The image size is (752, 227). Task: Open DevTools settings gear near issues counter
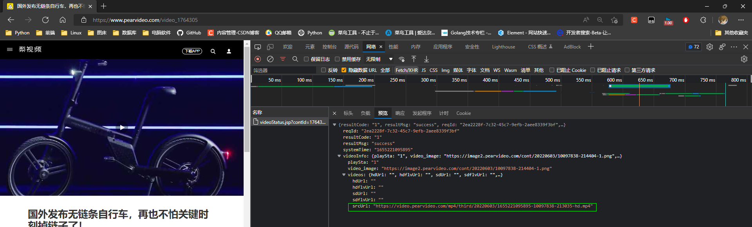coord(710,47)
